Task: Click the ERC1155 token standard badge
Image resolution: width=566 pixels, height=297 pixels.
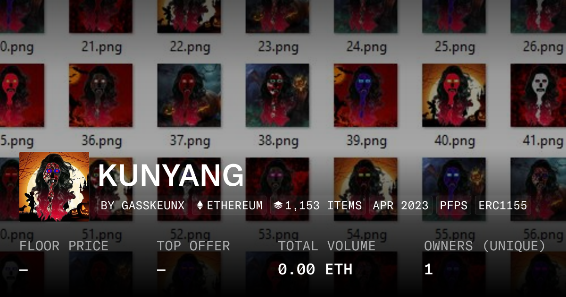Action: (503, 206)
